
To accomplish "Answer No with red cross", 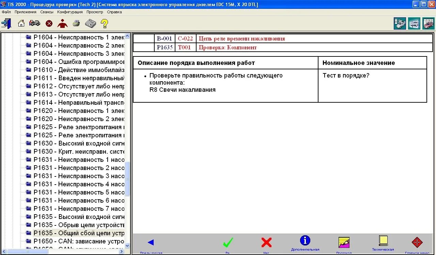I will [x=266, y=242].
